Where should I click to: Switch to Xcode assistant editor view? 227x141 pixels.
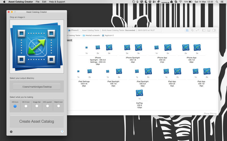tap(192, 30)
